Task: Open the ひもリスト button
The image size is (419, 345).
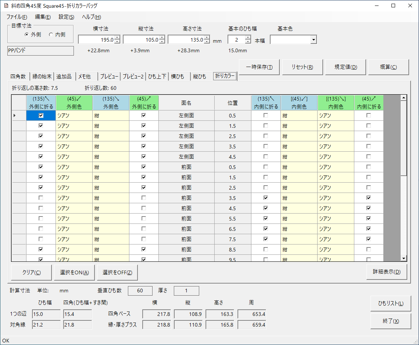Action: pyautogui.click(x=391, y=303)
